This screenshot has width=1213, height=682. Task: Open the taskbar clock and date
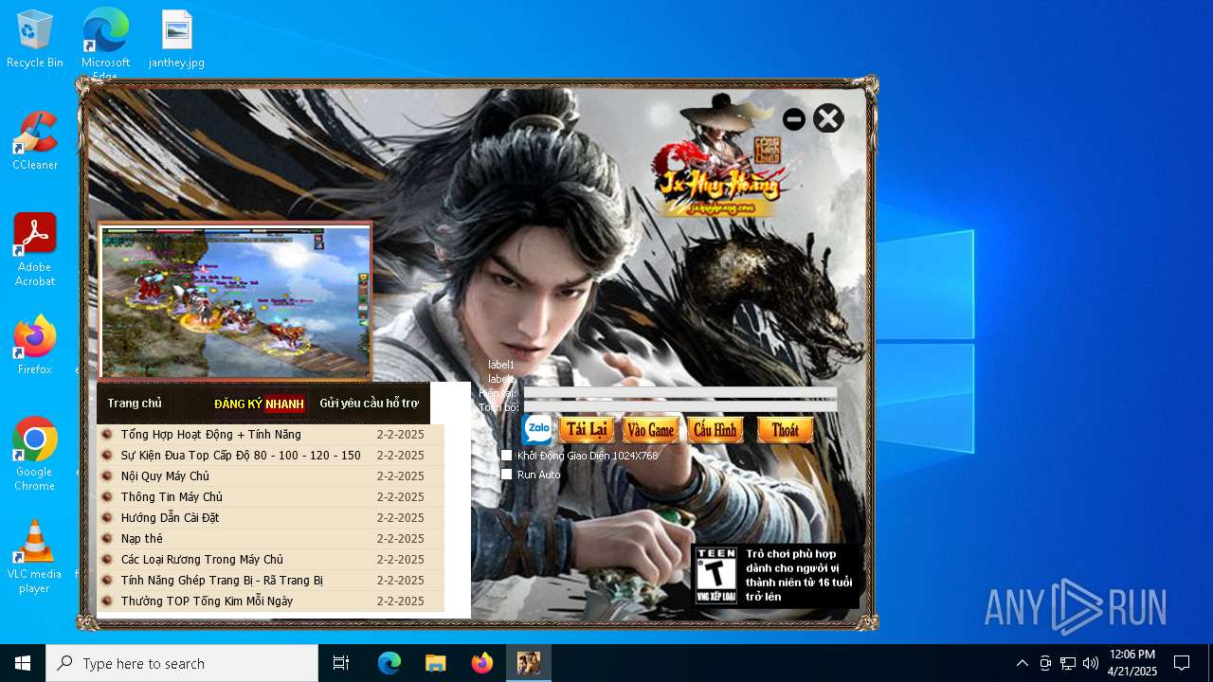tap(1132, 663)
